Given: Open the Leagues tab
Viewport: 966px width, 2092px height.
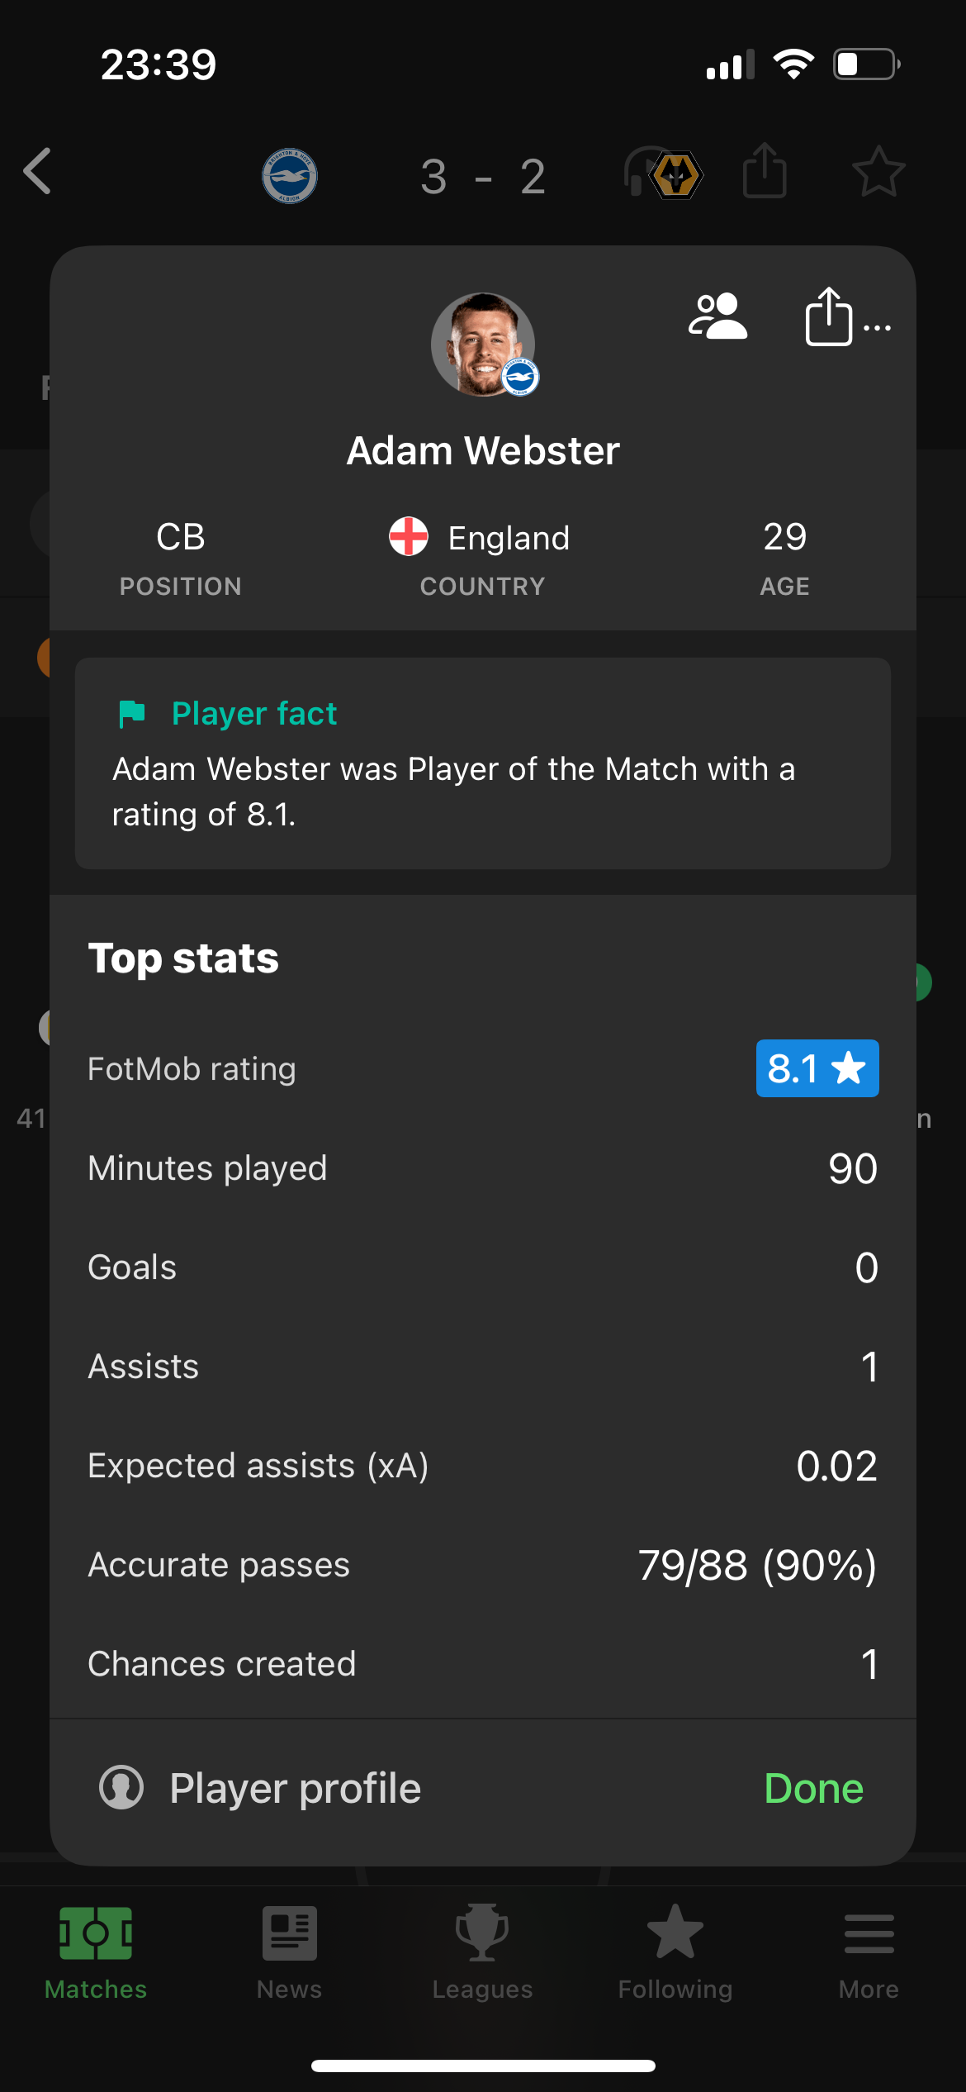Looking at the screenshot, I should pos(482,1953).
